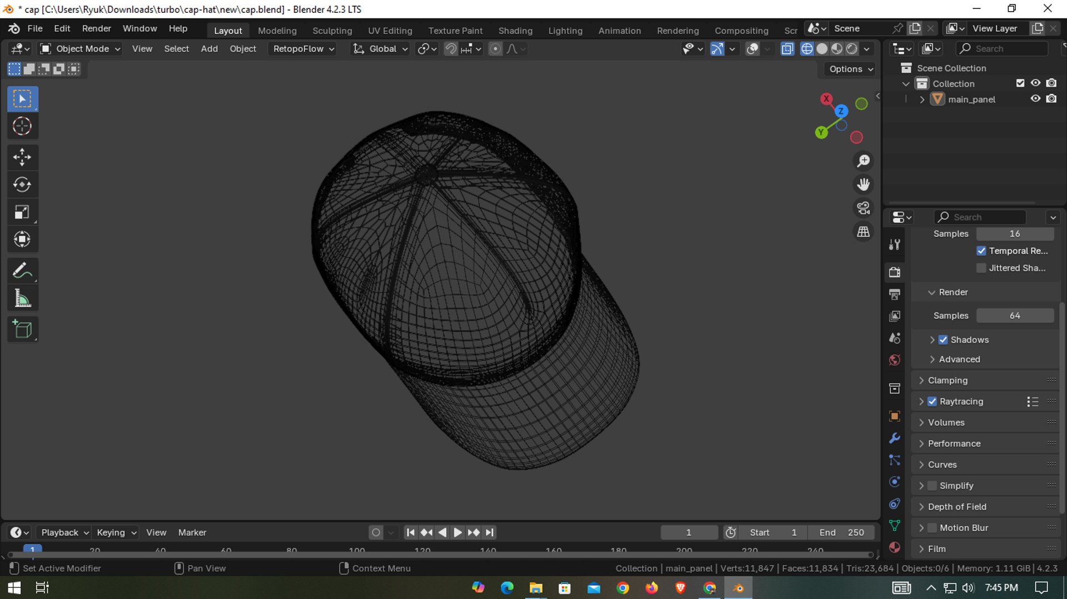Screen dimensions: 1067x599
Task: Toggle camera view icon in viewport
Action: (x=863, y=208)
